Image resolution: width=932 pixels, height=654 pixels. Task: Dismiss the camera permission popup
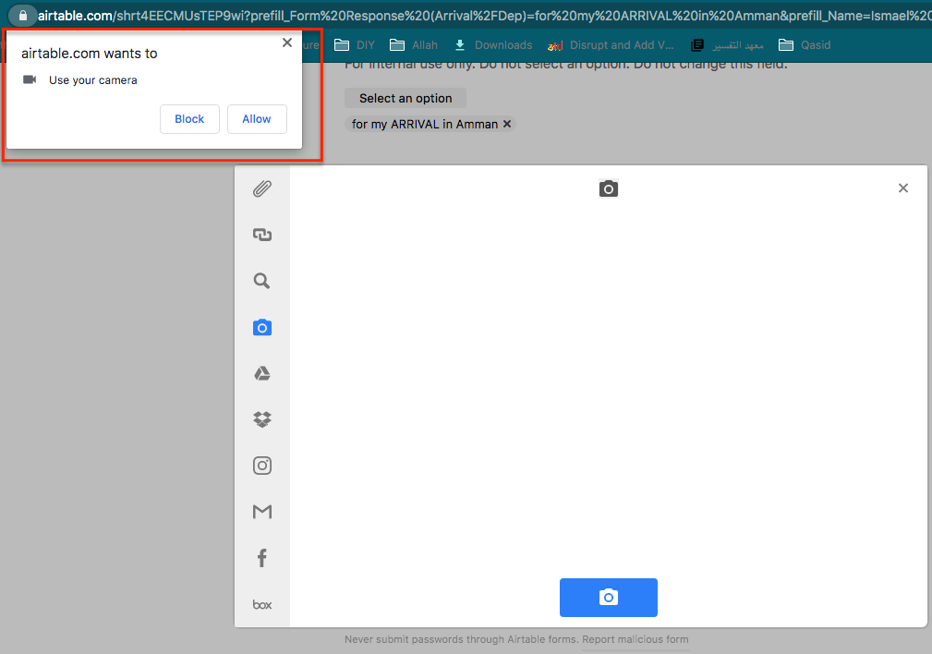pos(287,42)
